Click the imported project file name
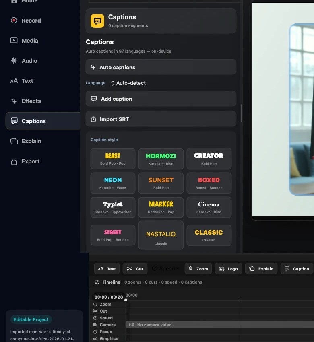The width and height of the screenshot is (314, 342). pos(44,335)
